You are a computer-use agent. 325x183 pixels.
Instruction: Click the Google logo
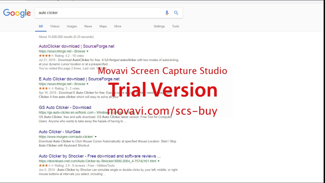coord(17,13)
